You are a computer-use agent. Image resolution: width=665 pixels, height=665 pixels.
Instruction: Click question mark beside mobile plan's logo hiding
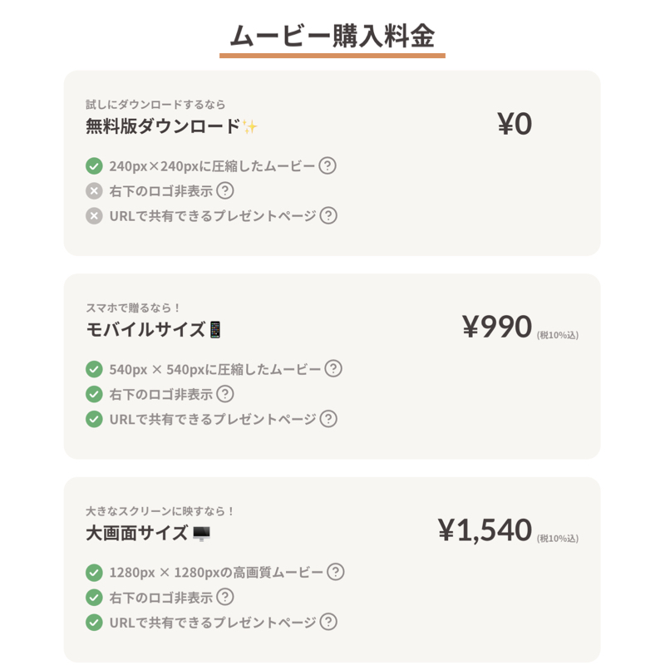click(225, 394)
